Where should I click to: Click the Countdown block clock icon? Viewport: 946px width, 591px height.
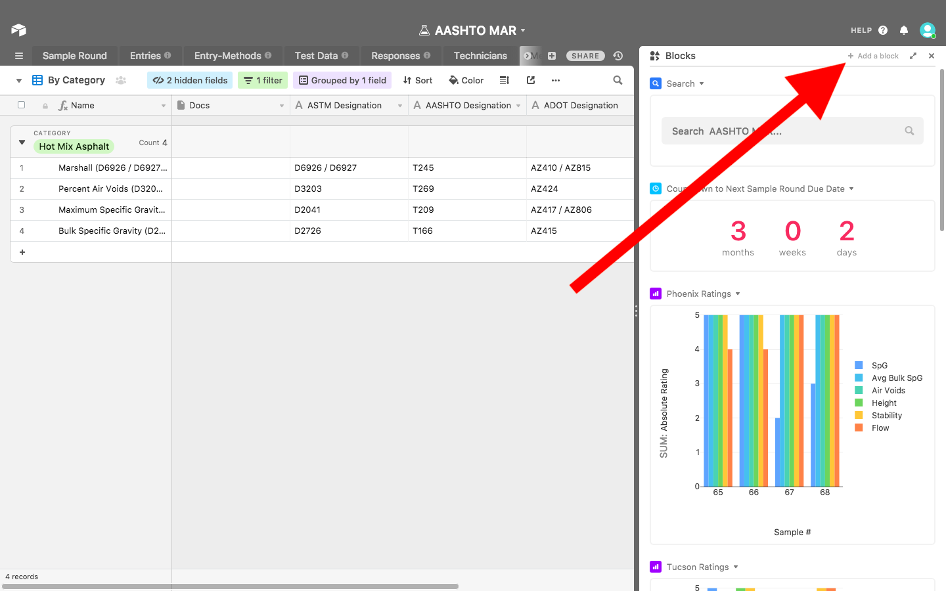(x=656, y=188)
